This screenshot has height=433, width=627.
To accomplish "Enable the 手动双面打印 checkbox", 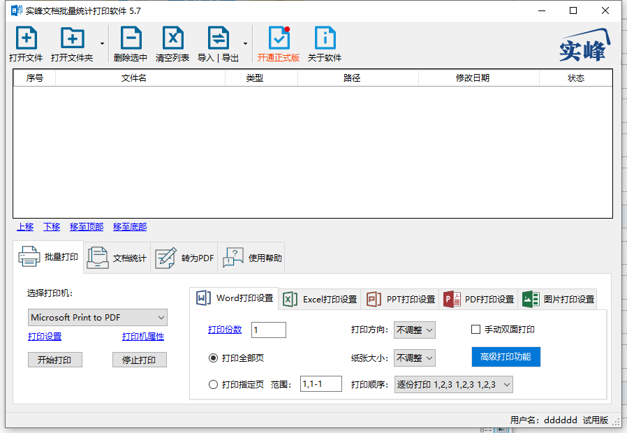I will (x=476, y=330).
